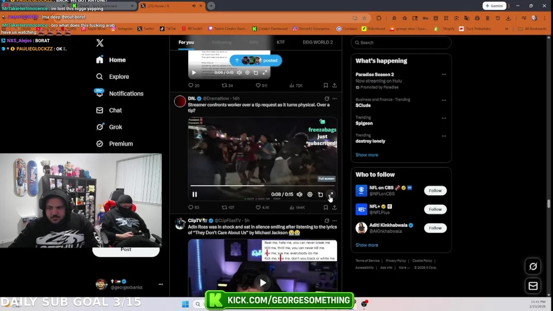
Task: Like the tweet with 4.1K likes
Action: pos(262,207)
